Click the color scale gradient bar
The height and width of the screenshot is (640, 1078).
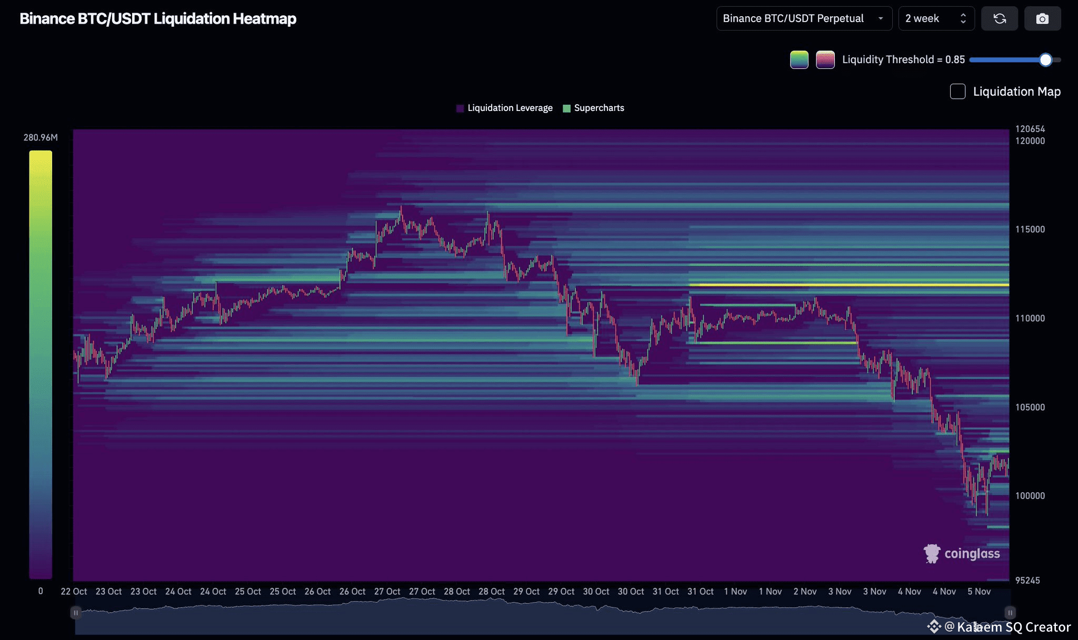(41, 364)
